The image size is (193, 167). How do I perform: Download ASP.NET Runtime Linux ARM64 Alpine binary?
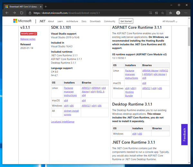click(150, 71)
